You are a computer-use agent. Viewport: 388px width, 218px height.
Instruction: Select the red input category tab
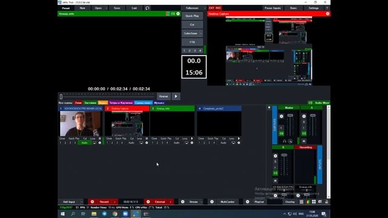coord(78,103)
